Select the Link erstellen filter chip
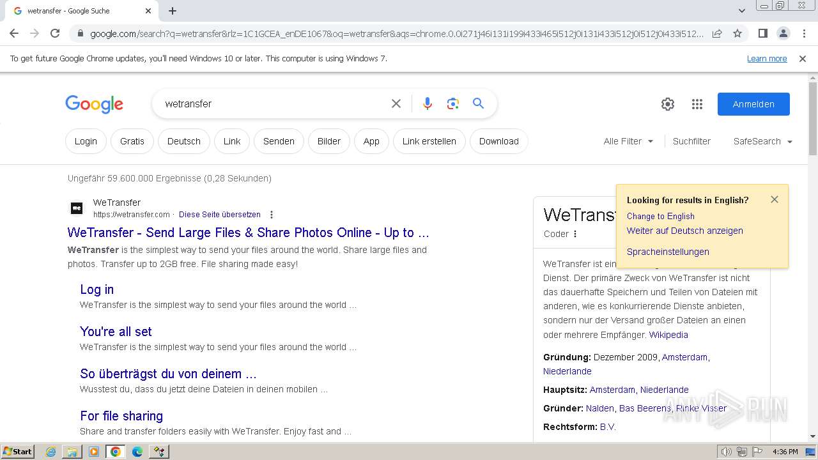Screen dimensions: 818x460 click(x=429, y=141)
